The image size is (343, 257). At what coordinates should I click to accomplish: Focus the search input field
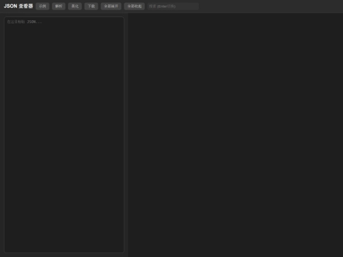[173, 6]
